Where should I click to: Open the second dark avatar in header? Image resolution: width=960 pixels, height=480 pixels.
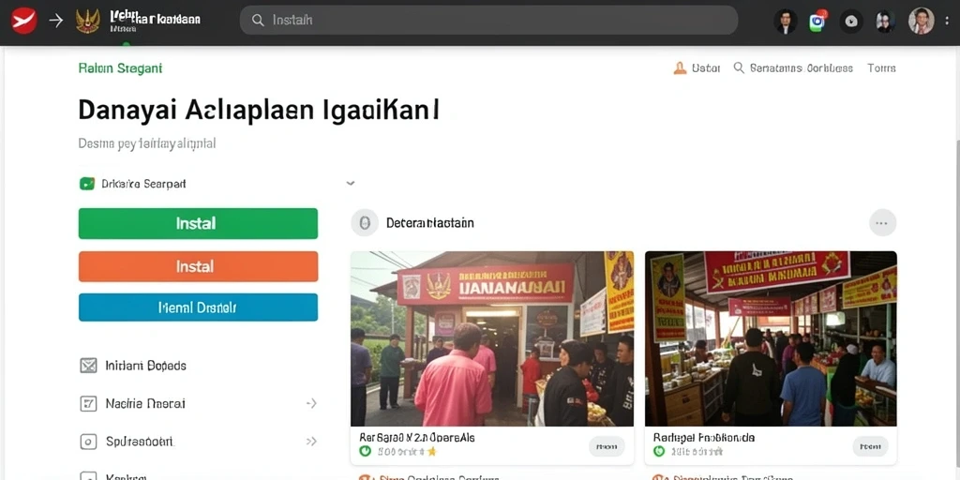coord(885,22)
